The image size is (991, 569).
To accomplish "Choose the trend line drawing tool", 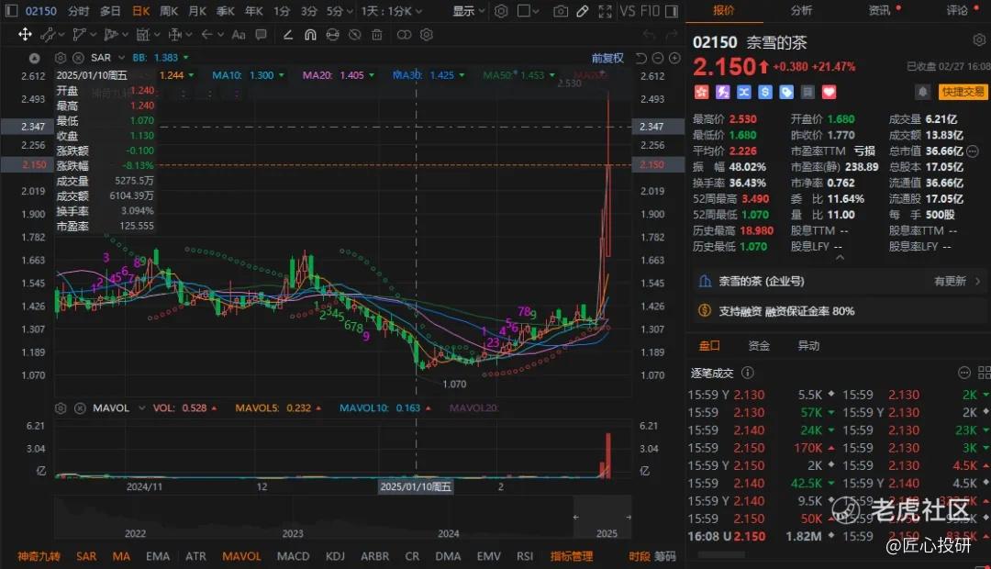I will point(48,35).
